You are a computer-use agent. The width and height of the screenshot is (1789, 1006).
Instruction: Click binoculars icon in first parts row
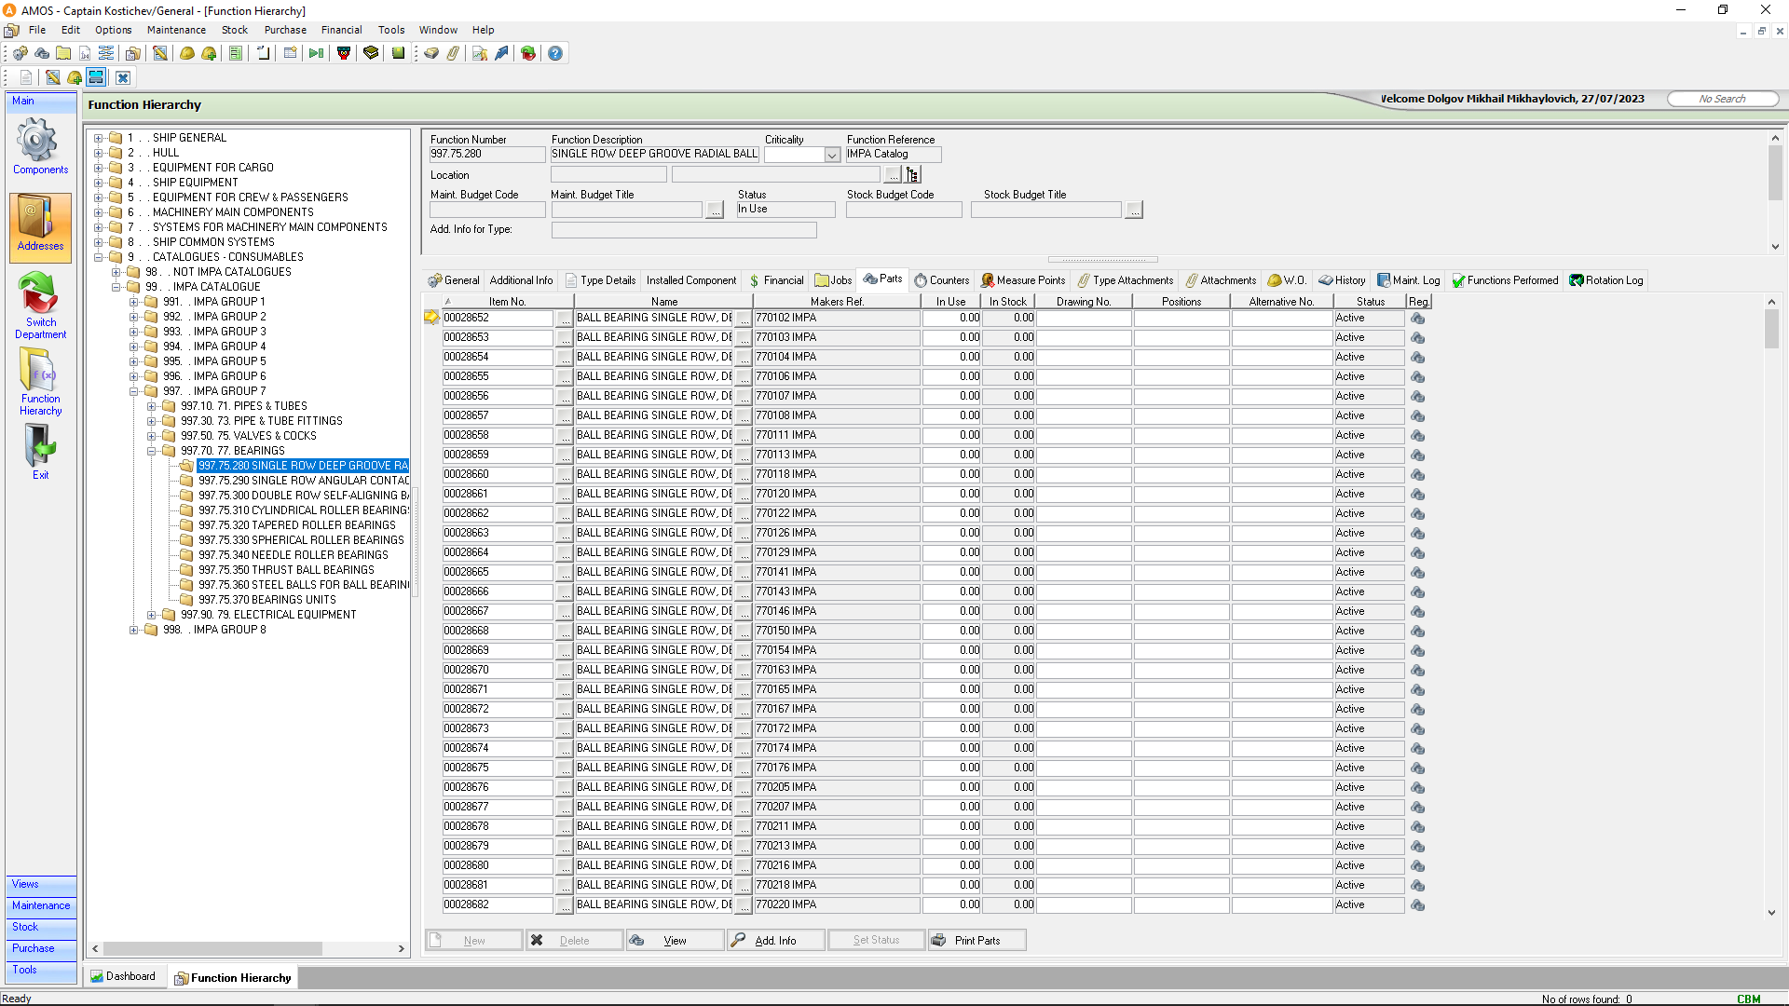pos(1417,318)
